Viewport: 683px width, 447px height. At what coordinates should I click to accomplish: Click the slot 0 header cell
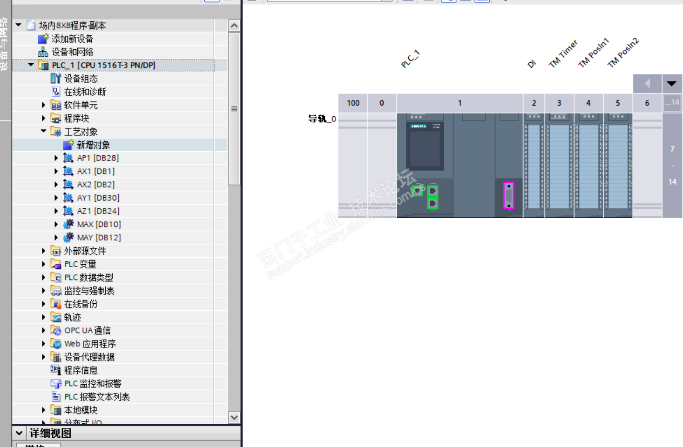[382, 103]
